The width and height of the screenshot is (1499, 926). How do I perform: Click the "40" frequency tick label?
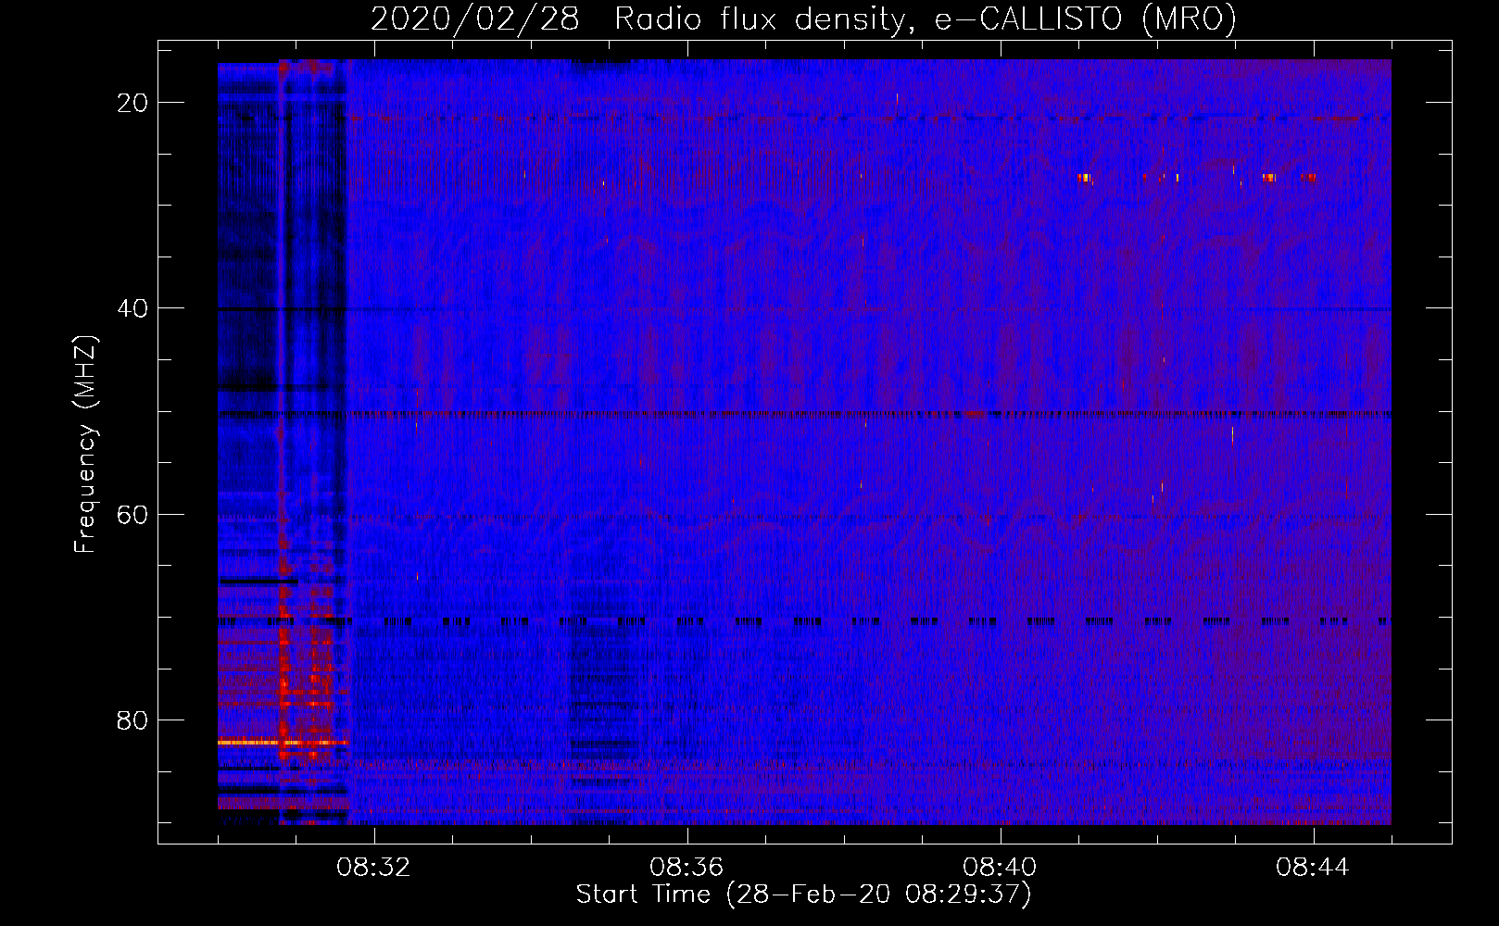[132, 308]
